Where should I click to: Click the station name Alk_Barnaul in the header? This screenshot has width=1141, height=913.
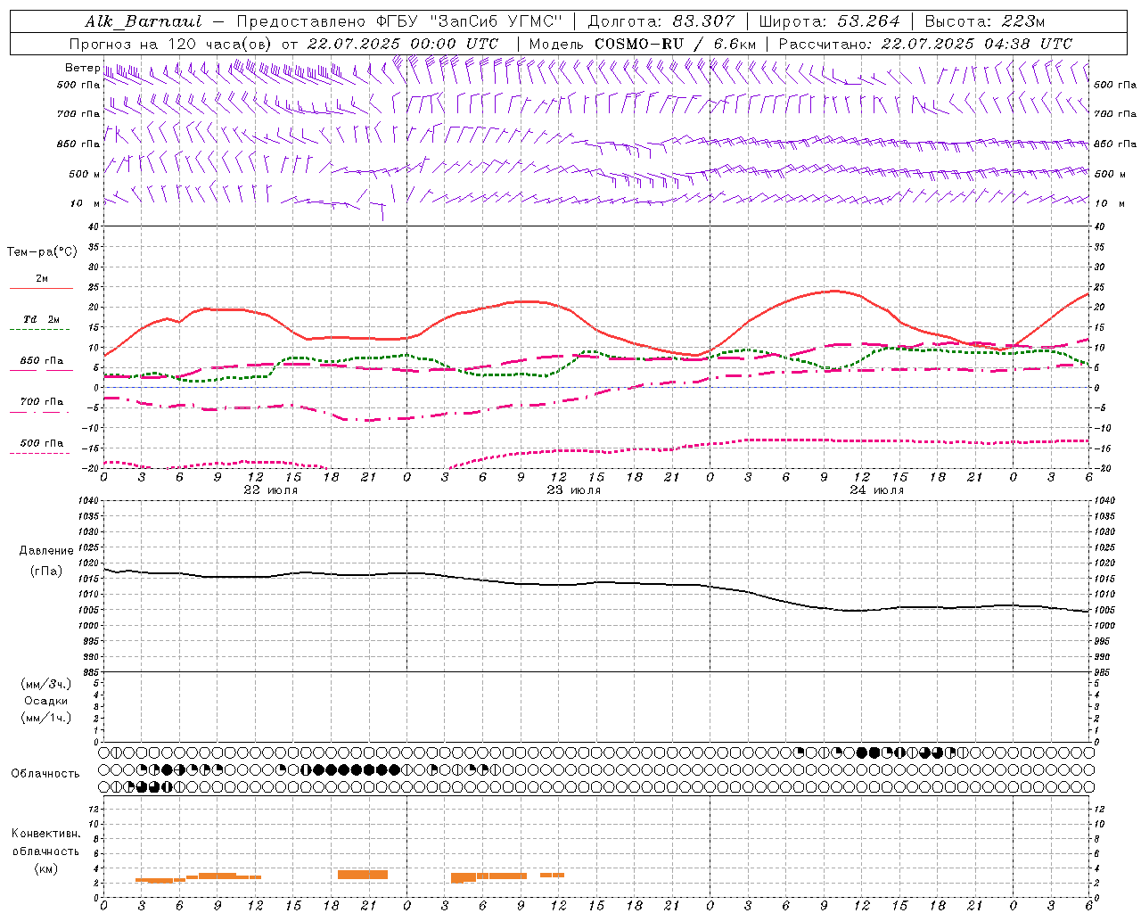(144, 21)
